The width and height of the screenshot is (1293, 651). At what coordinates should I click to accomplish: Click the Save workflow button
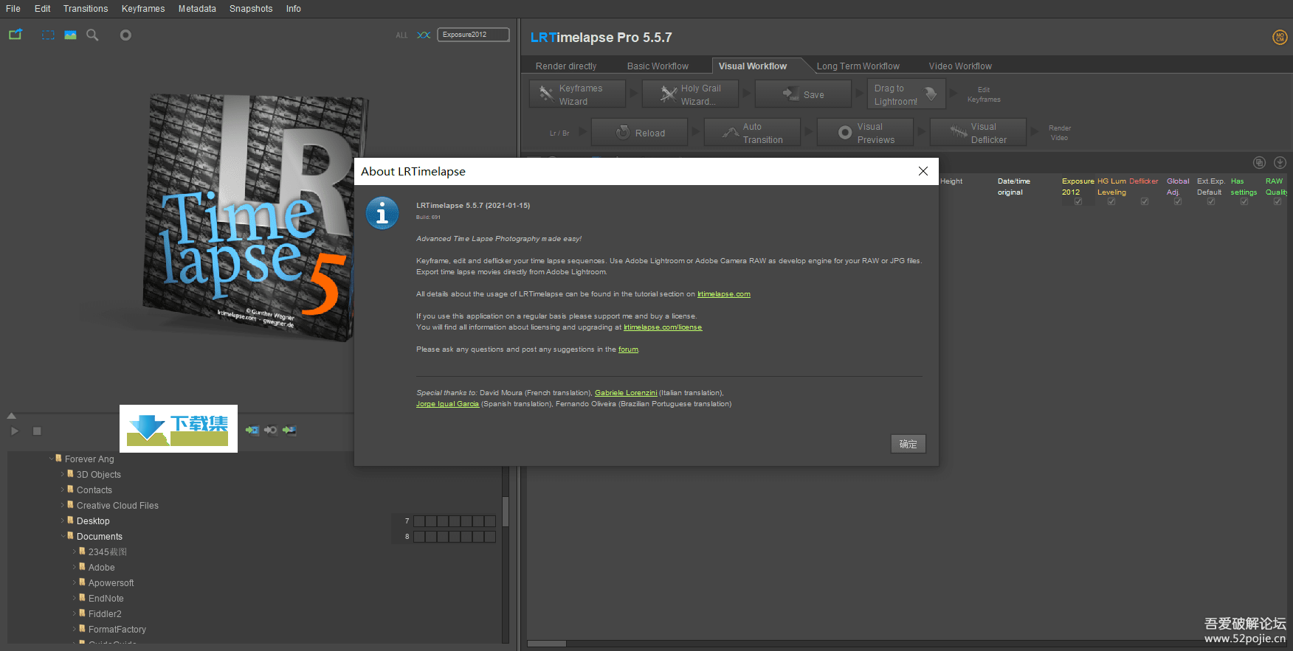tap(803, 94)
